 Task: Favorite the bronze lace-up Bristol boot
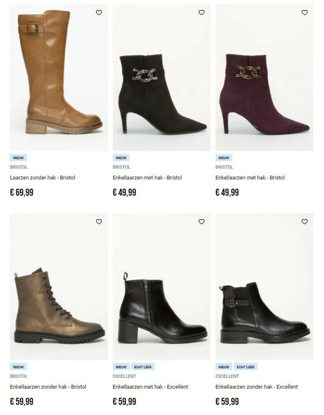[99, 222]
